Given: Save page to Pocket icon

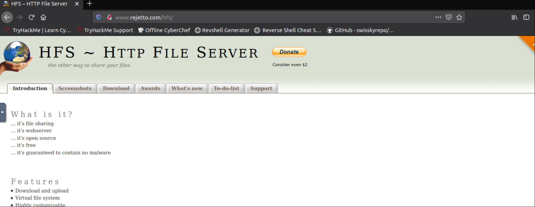Looking at the screenshot, I should (x=449, y=17).
